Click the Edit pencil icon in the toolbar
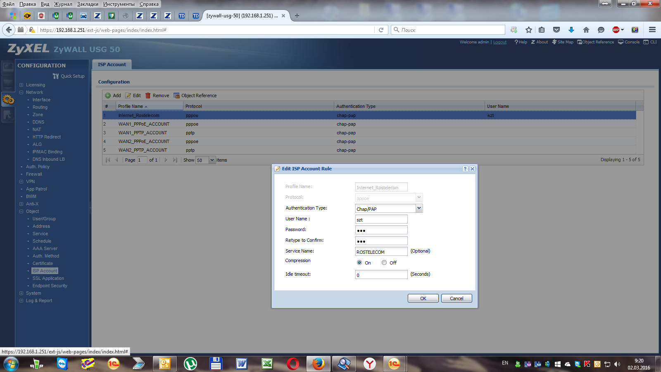 tap(128, 95)
